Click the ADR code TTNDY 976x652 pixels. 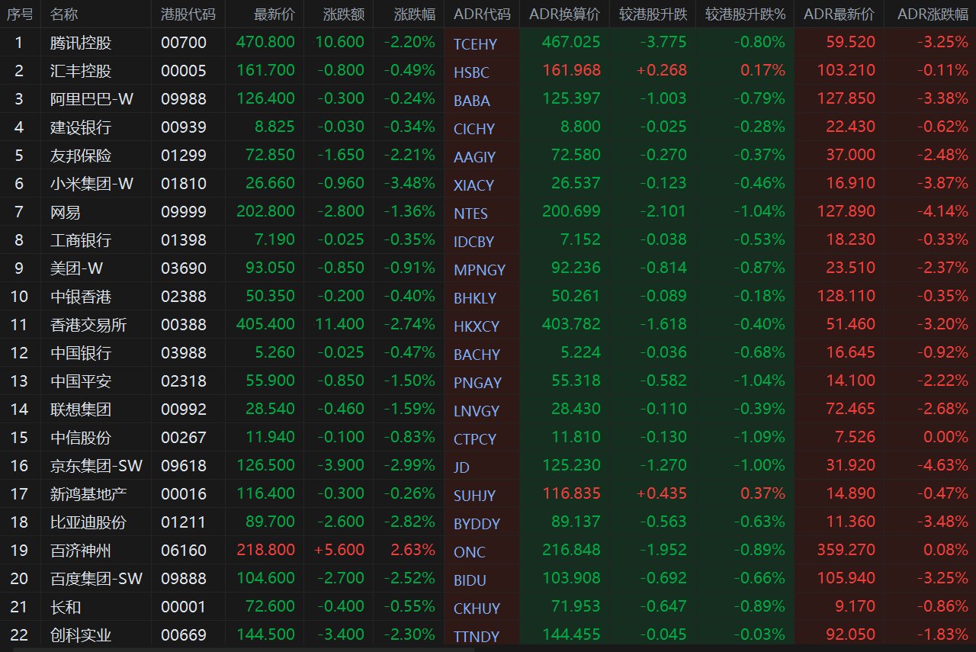(x=477, y=637)
